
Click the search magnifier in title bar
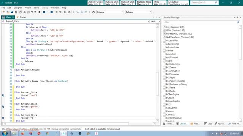(216, 3)
